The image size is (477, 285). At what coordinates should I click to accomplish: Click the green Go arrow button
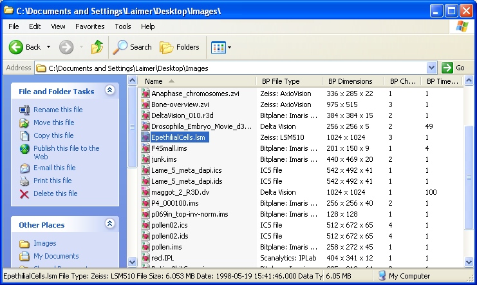[x=447, y=68]
